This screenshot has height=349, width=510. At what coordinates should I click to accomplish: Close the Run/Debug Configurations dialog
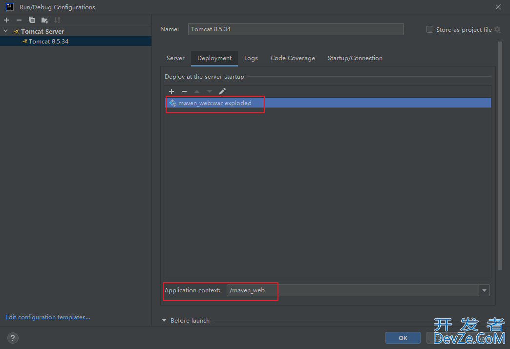(498, 7)
